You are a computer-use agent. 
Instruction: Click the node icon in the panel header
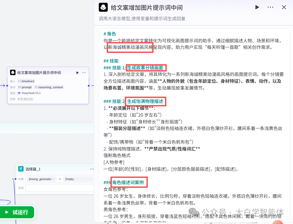point(103,7)
